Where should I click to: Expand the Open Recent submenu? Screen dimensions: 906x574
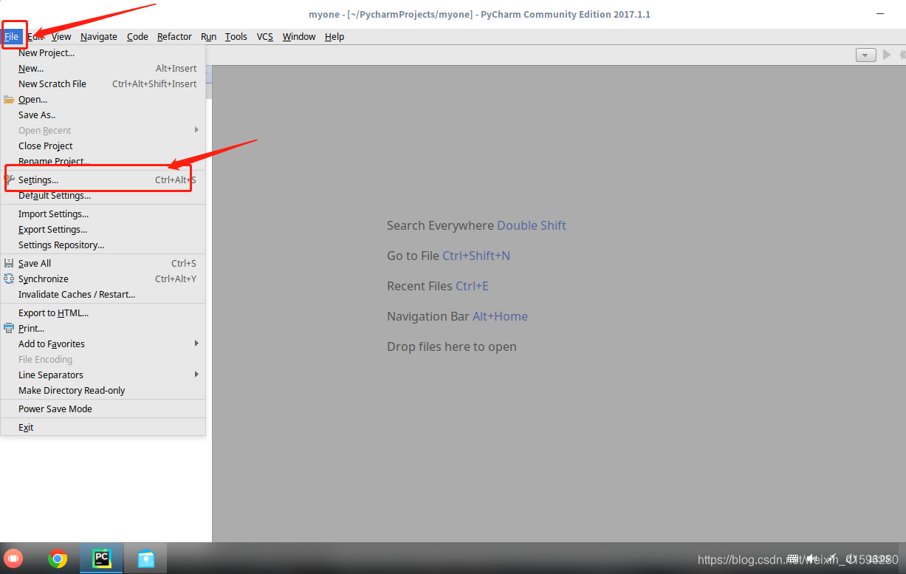[x=103, y=130]
